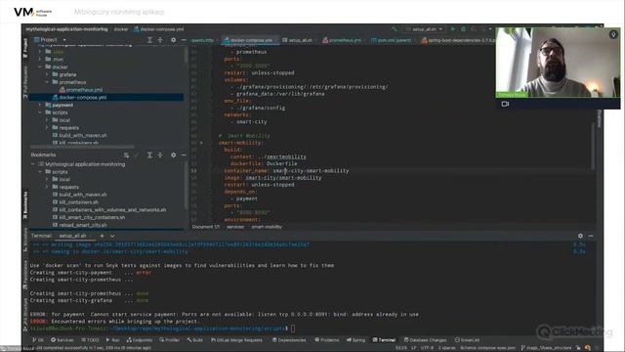This screenshot has height=352, width=625.
Task: Open the Project vertical sidebar tab
Action: tap(25, 48)
